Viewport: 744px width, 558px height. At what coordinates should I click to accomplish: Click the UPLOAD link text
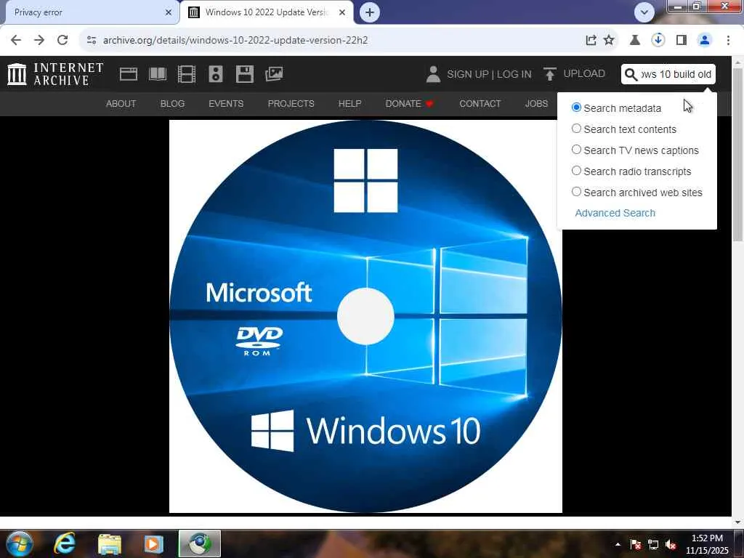pos(584,73)
